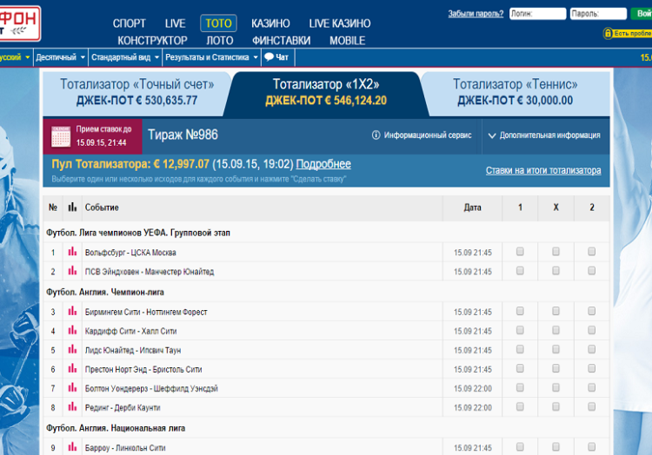Click the Тираж №986 title
This screenshot has height=455, width=652.
183,135
